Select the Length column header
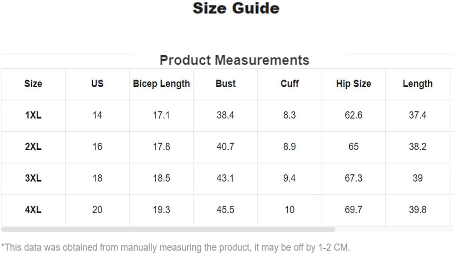The image size is (454, 254). [417, 84]
